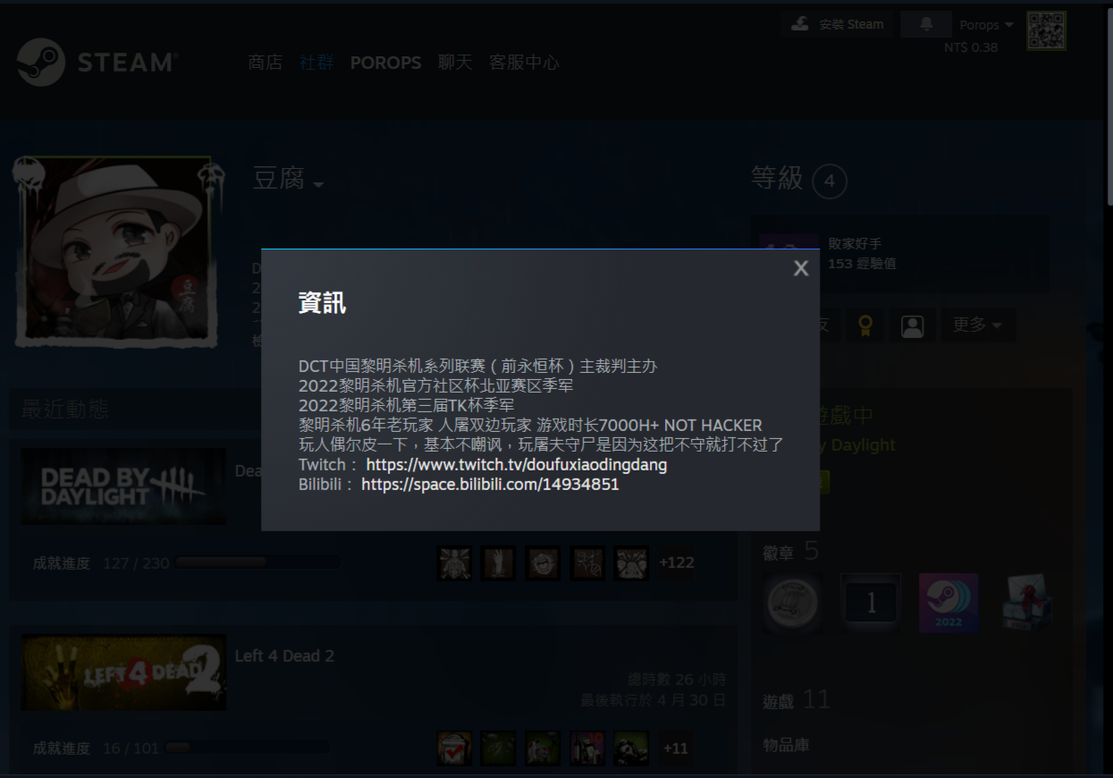Viewport: 1113px width, 778px height.
Task: Click the 資訊 dialog heading
Action: (322, 303)
